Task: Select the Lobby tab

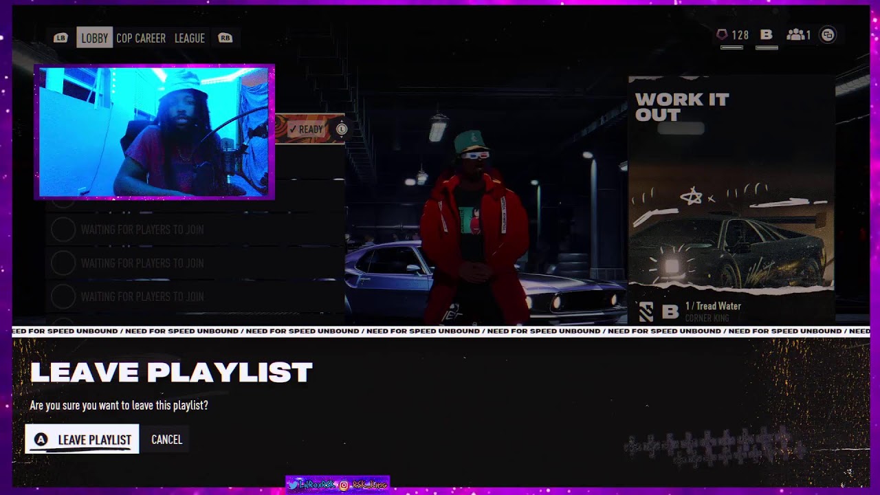Action: point(94,38)
